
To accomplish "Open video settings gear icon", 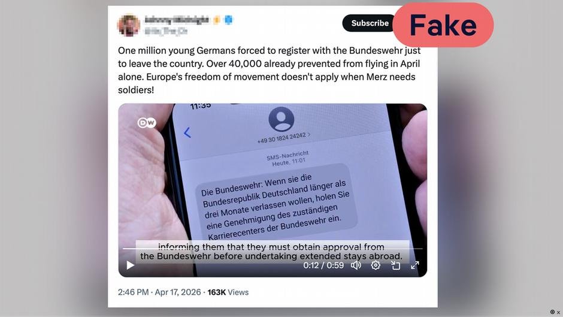I will (x=376, y=265).
